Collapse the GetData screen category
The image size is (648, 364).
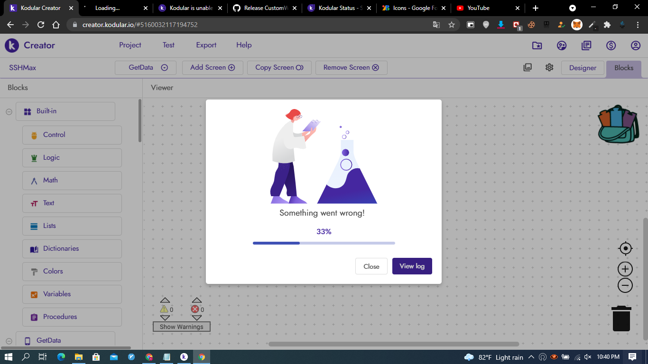point(9,341)
